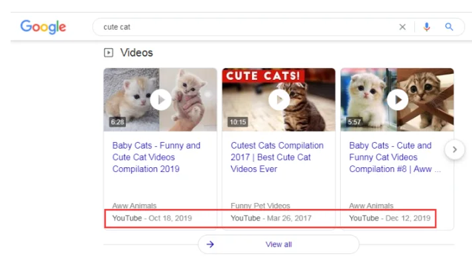Click the Google logo
This screenshot has width=472, height=273.
[43, 27]
